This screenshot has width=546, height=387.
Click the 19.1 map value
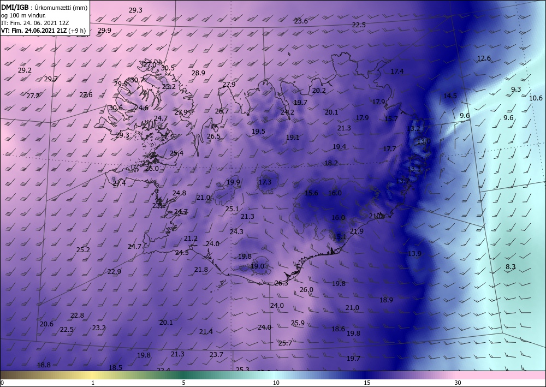tap(293, 138)
